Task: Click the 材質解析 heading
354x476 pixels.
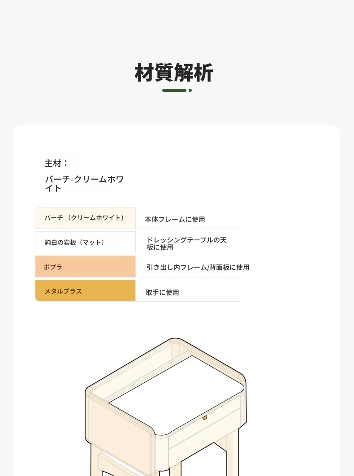Action: tap(174, 73)
